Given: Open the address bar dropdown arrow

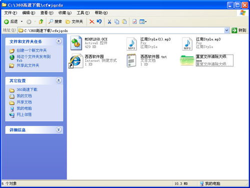Looking at the screenshot, I should click(226, 30).
